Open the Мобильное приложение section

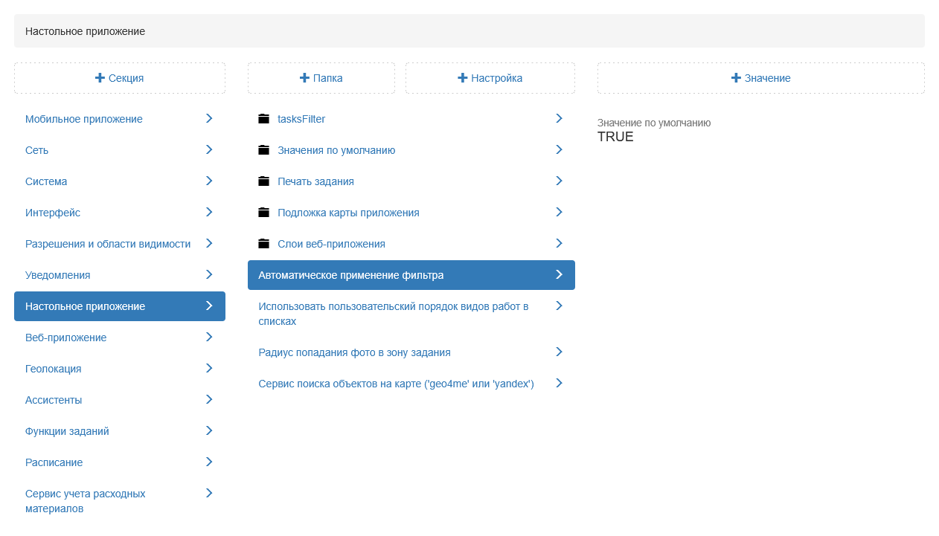pyautogui.click(x=84, y=119)
